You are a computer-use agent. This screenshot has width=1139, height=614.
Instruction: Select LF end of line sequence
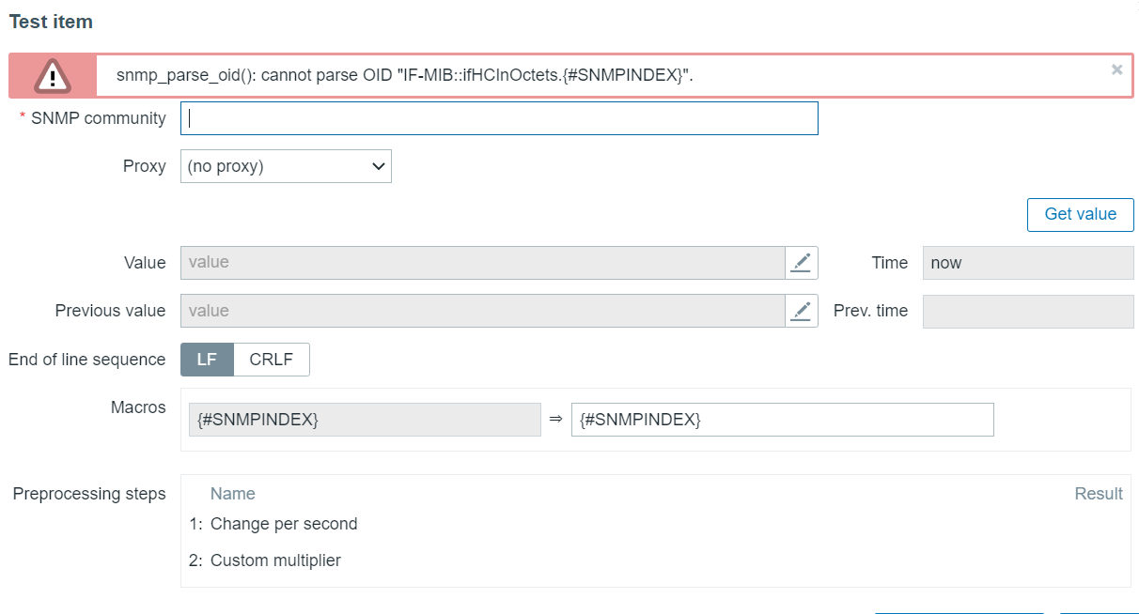click(x=207, y=360)
